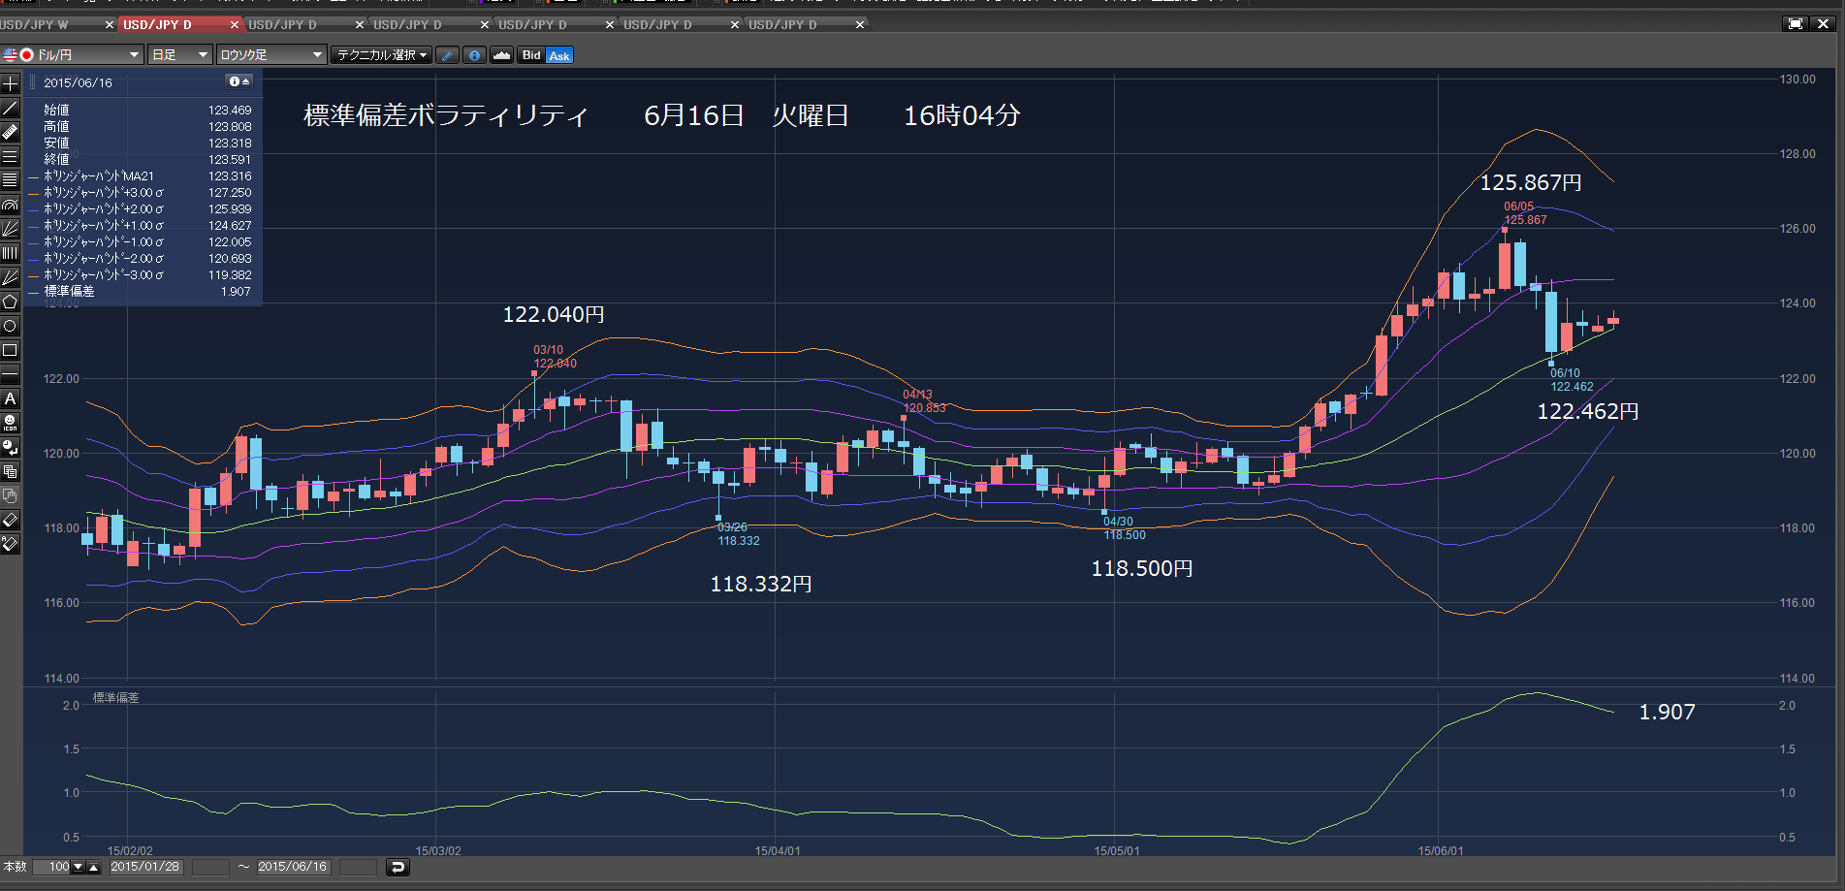Select the crosshair cursor tool
Viewport: 1845px width, 891px height.
[x=10, y=83]
